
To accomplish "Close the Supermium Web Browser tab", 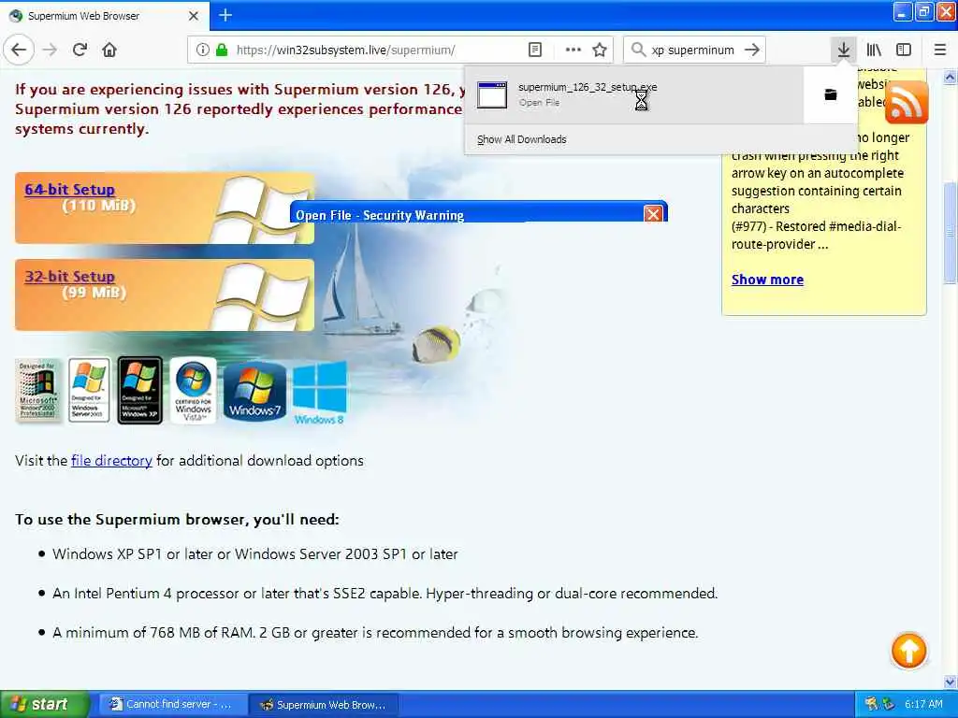I will (x=193, y=16).
